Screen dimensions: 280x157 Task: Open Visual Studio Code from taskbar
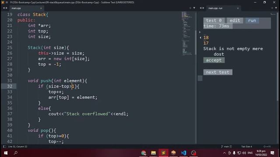click(183, 153)
